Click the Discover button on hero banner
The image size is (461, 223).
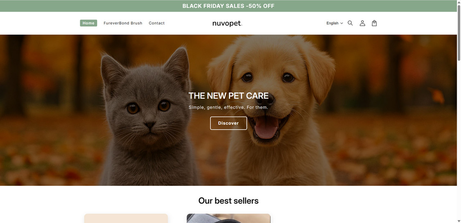point(228,123)
